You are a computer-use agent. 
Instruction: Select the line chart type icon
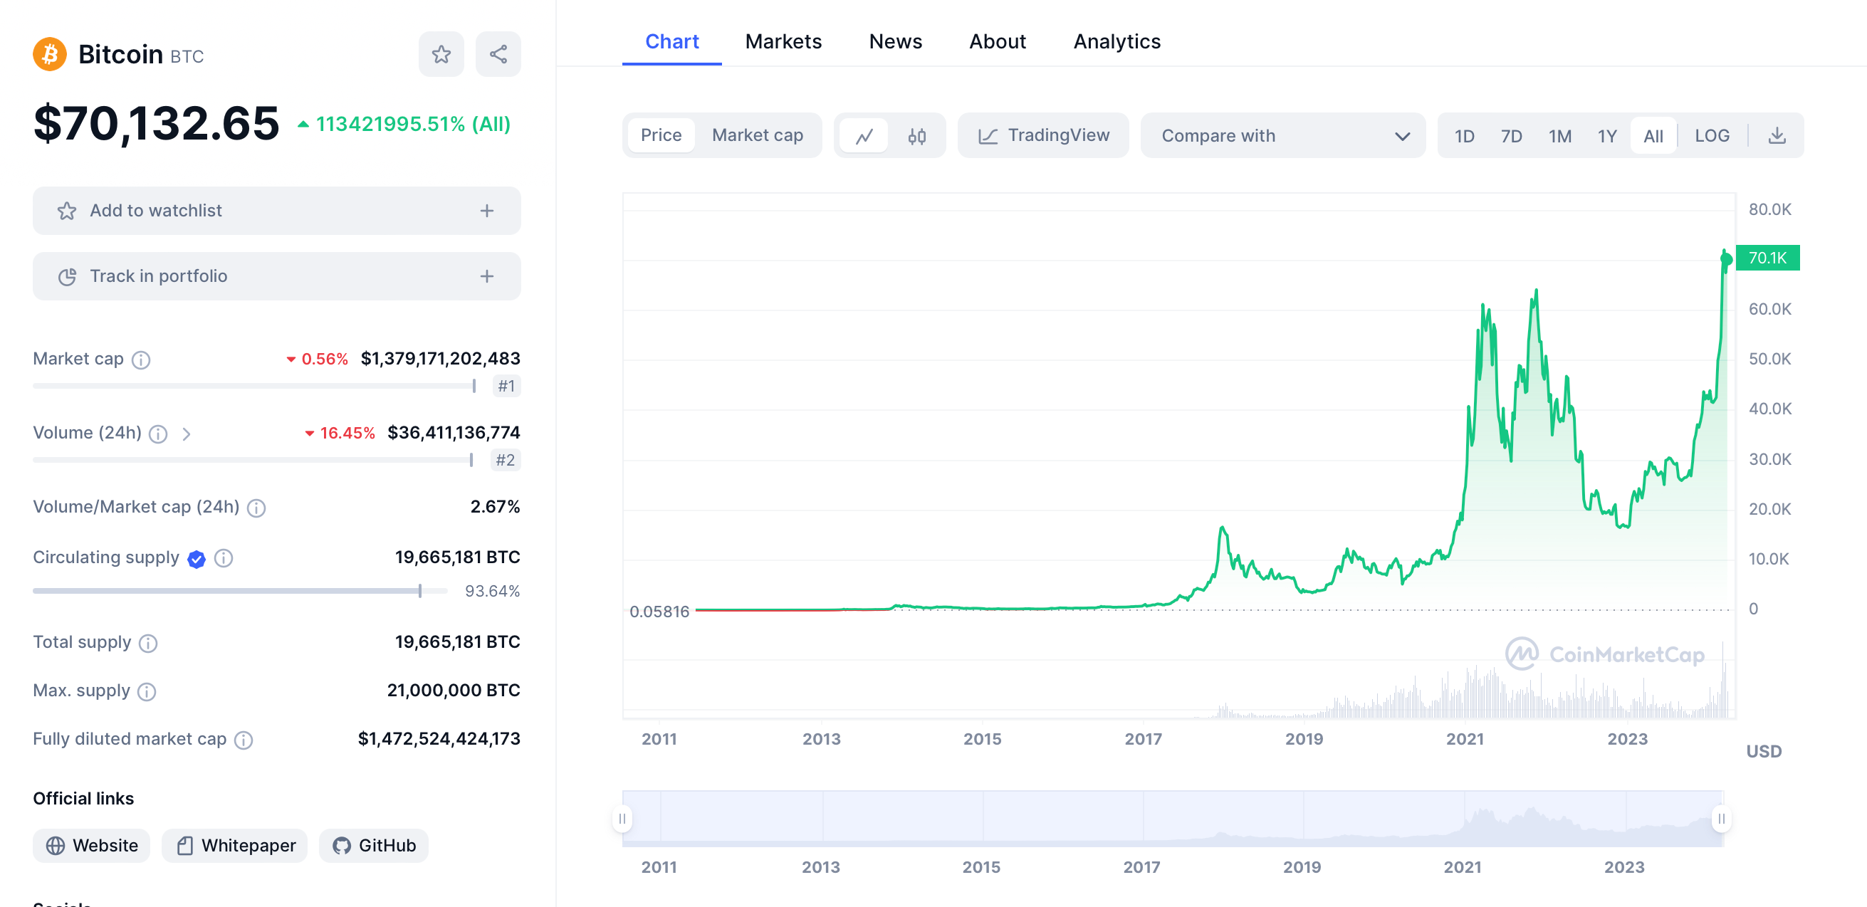point(863,135)
